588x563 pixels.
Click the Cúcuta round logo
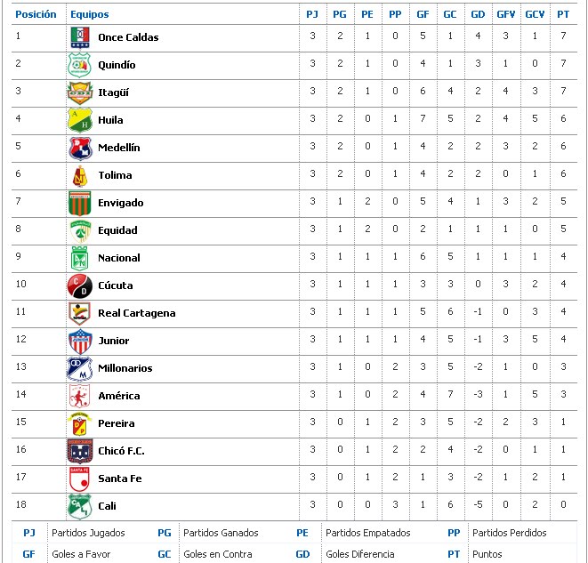point(79,286)
